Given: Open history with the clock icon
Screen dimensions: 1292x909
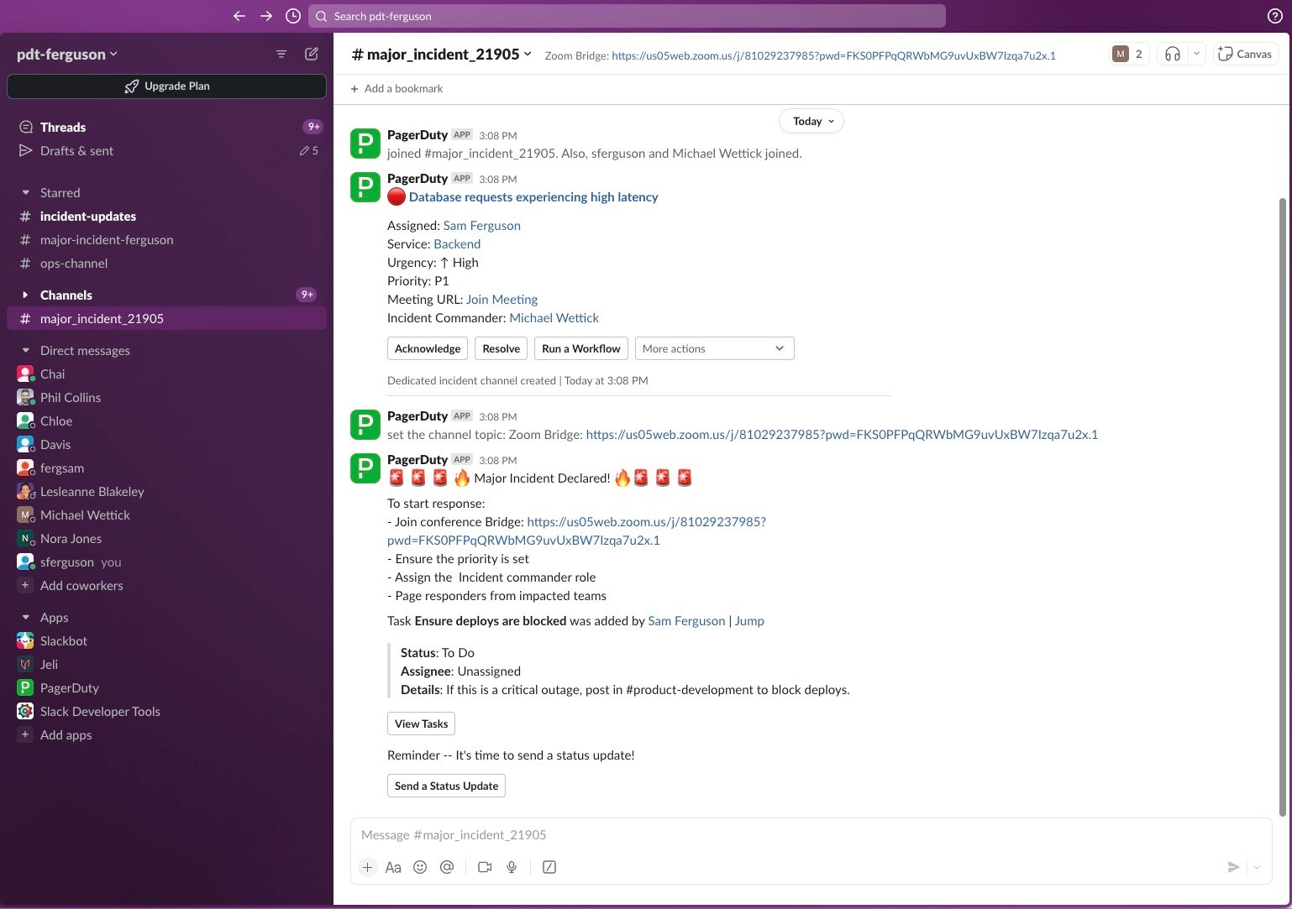Looking at the screenshot, I should click(x=292, y=15).
